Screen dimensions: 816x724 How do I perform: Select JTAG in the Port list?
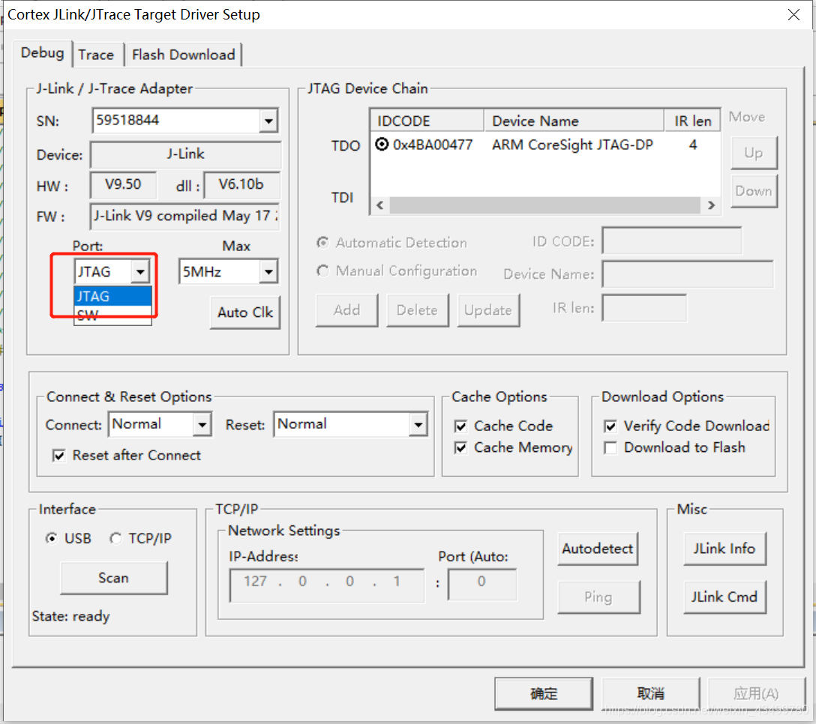pyautogui.click(x=113, y=296)
